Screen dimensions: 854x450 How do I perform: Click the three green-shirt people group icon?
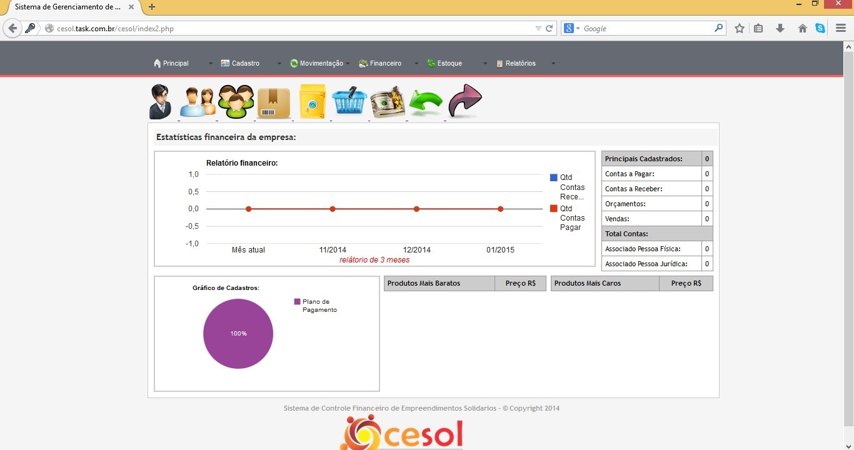pyautogui.click(x=236, y=102)
